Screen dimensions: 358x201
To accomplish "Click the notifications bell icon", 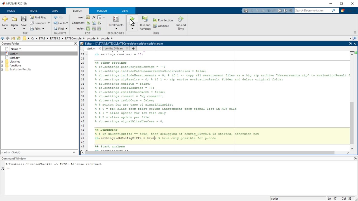I will [342, 11].
